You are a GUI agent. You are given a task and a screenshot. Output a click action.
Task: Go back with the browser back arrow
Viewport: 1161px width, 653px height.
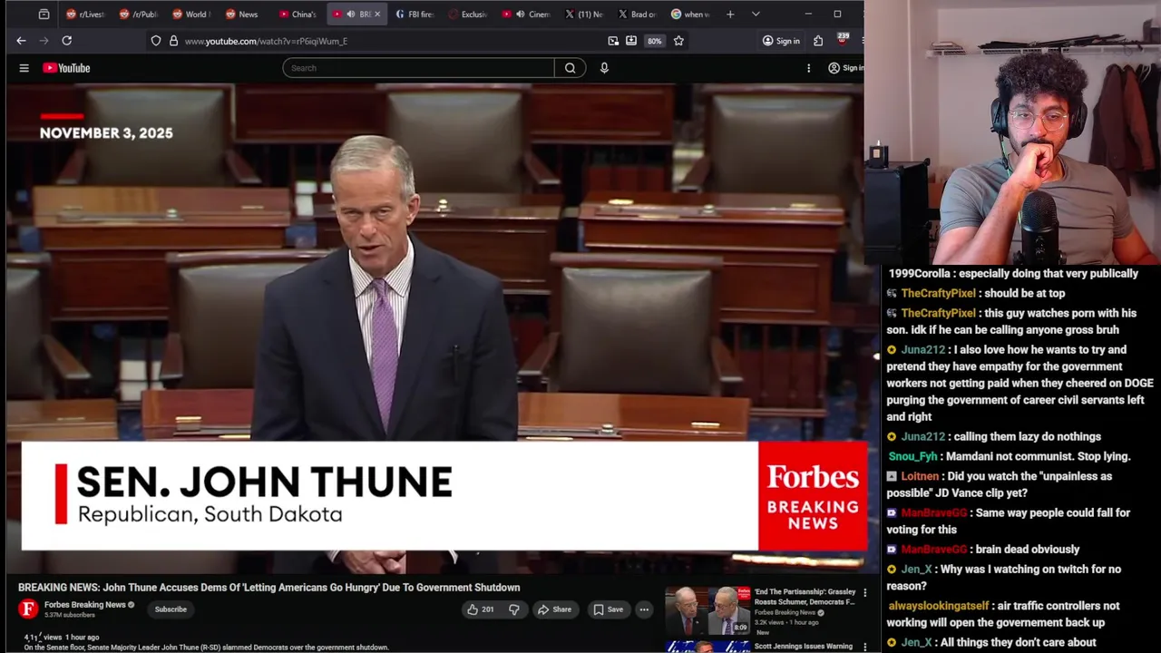[21, 41]
